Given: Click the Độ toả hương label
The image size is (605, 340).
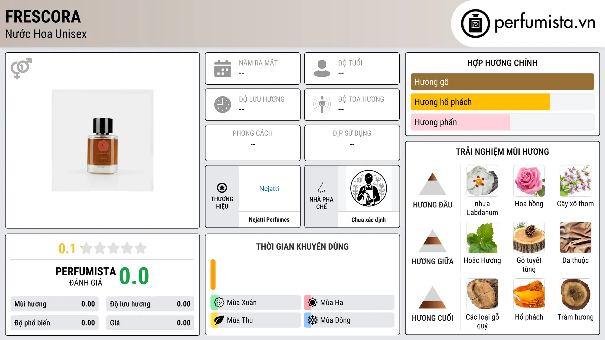Looking at the screenshot, I should (361, 99).
